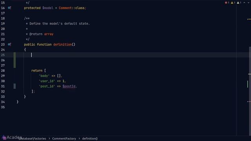Click line number 28 in gutter
The width and height of the screenshot is (251, 141).
(3, 70)
